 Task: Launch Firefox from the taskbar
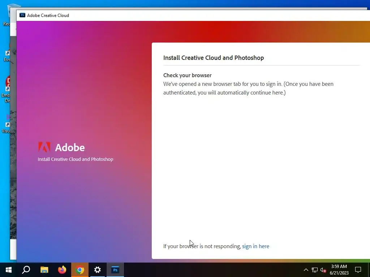click(62, 270)
